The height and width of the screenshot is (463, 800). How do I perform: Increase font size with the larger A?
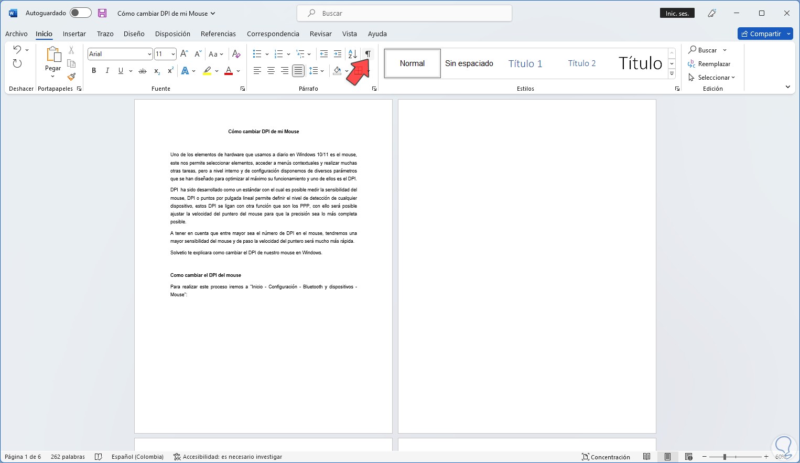[184, 54]
